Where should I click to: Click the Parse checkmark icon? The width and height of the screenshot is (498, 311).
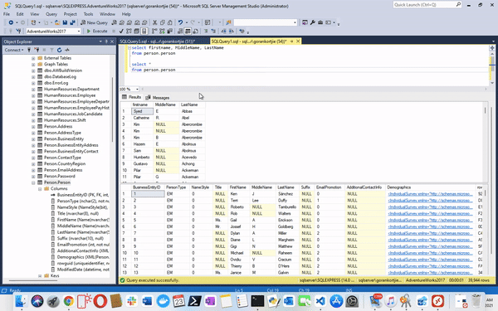point(121,32)
